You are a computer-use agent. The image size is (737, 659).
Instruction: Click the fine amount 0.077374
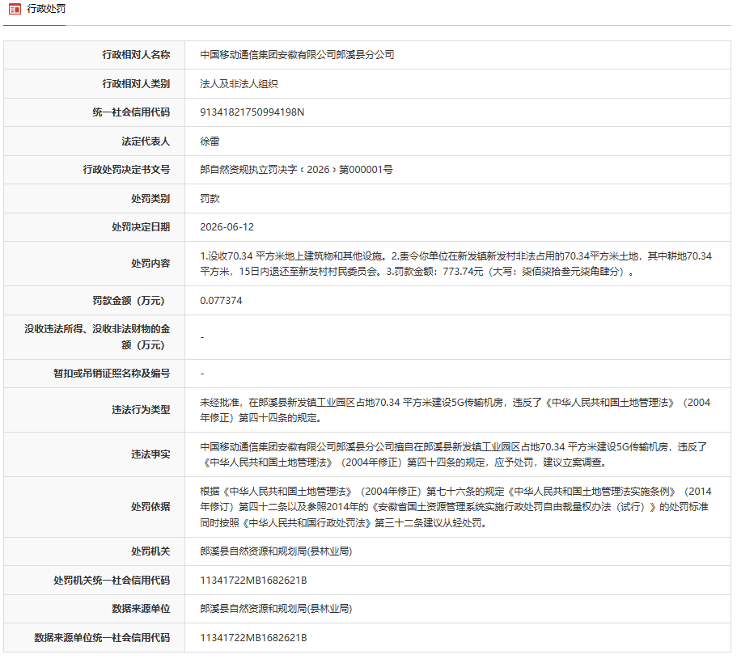point(221,301)
